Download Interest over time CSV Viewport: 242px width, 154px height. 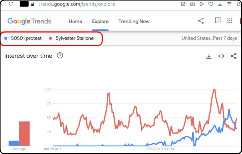(209, 56)
